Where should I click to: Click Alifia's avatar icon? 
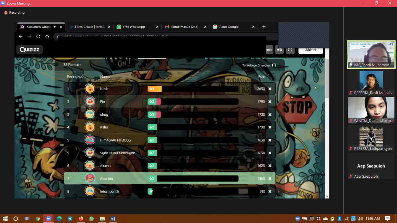[90, 127]
